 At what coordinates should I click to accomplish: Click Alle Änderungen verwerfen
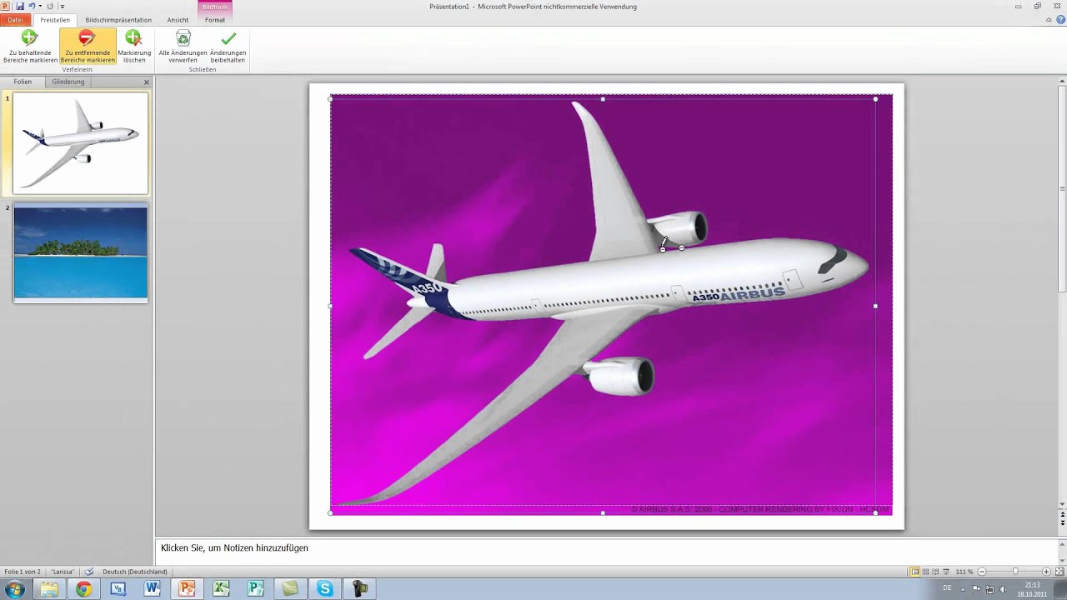pyautogui.click(x=183, y=47)
